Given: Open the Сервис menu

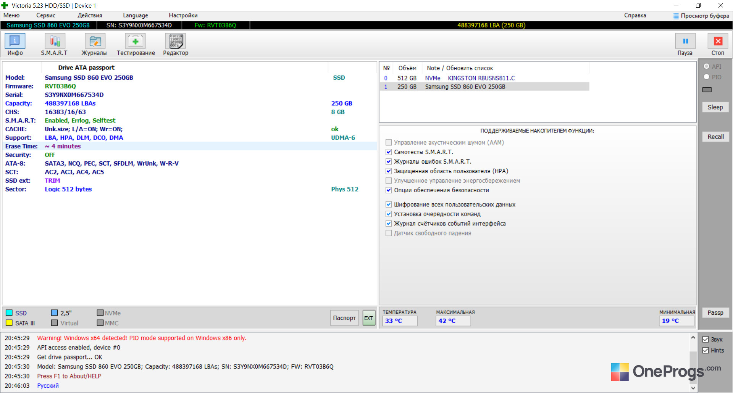Looking at the screenshot, I should [46, 15].
